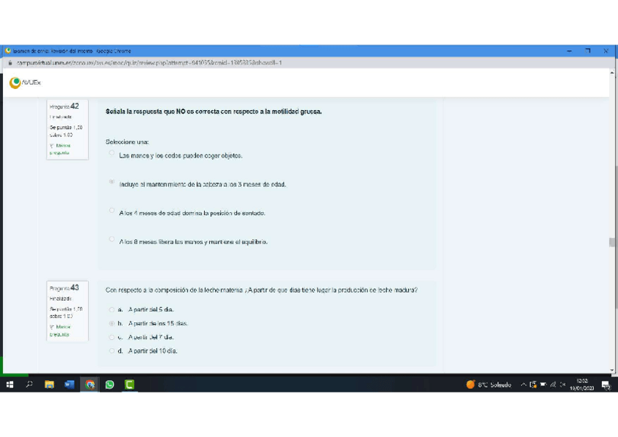618x437 pixels.
Task: Switch to Chrome in taskbar
Action: [90, 384]
